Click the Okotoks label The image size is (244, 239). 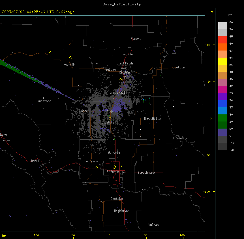coord(117,199)
